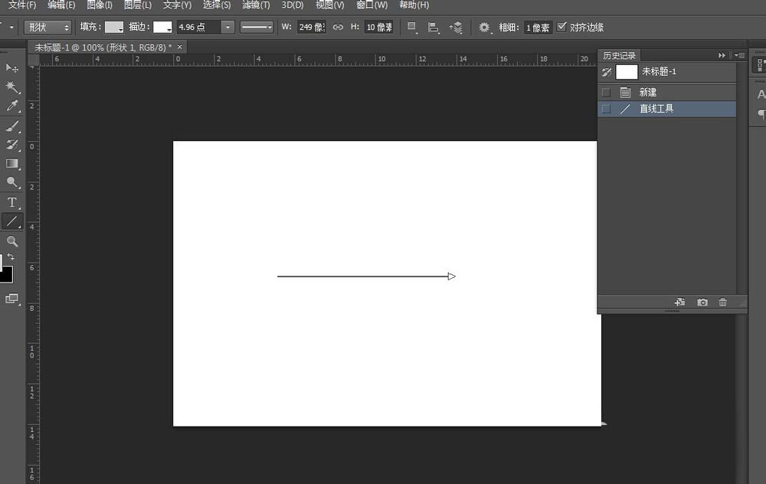Create new snapshot with the camera icon
Screen dimensions: 766x484
click(x=702, y=302)
